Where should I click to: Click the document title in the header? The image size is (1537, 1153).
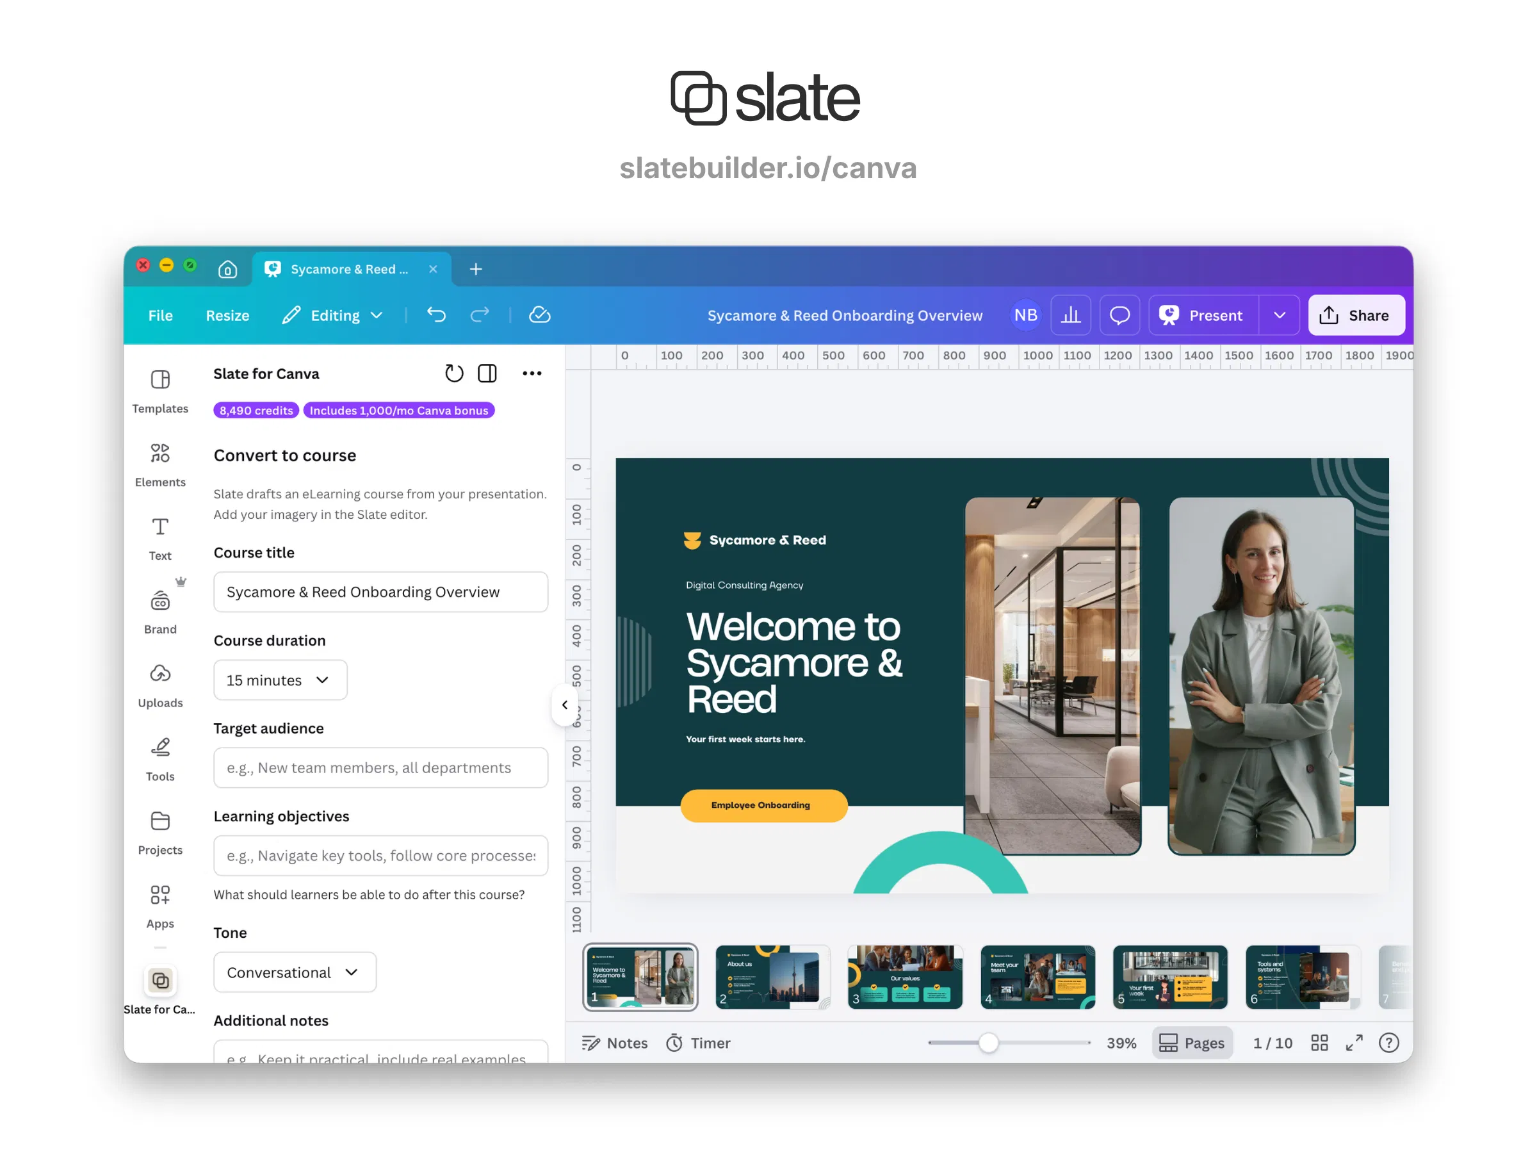point(844,316)
